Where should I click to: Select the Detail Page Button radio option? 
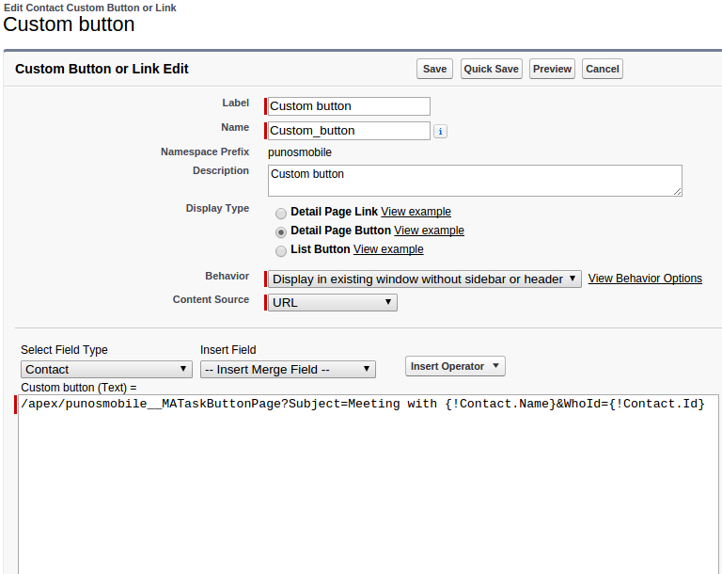coord(281,231)
